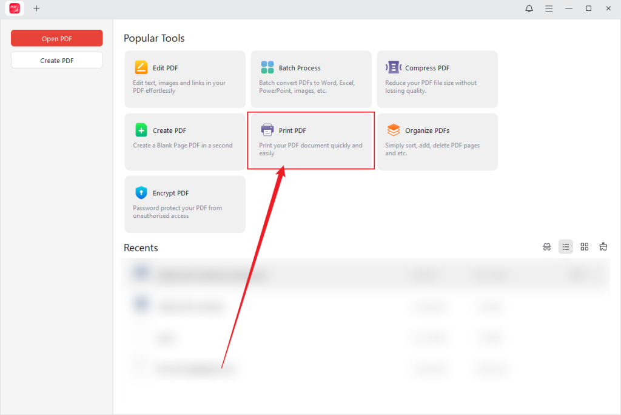Image resolution: width=621 pixels, height=415 pixels.
Task: Click the Create PDF sidebar button
Action: [x=56, y=60]
